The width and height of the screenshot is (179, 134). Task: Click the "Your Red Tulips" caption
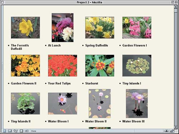tap(59, 83)
